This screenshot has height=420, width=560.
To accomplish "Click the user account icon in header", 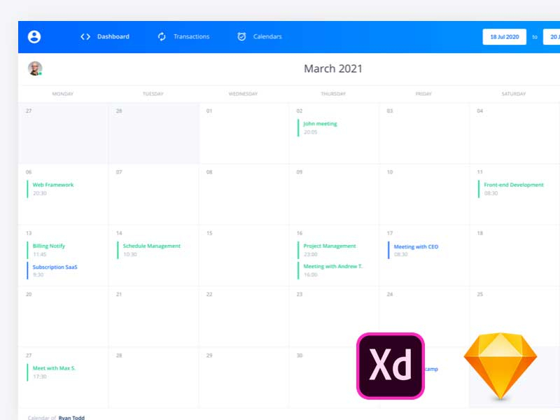I will [34, 37].
